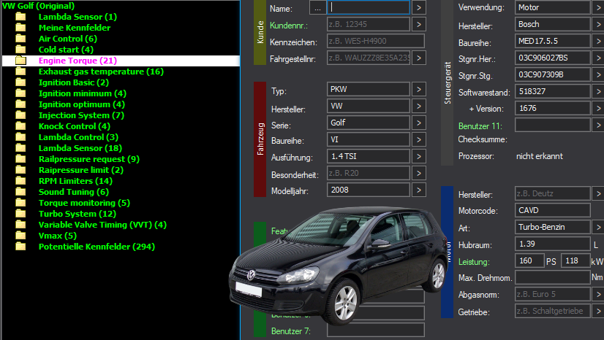Click the folder icon beside Injection System (7)

(x=20, y=115)
